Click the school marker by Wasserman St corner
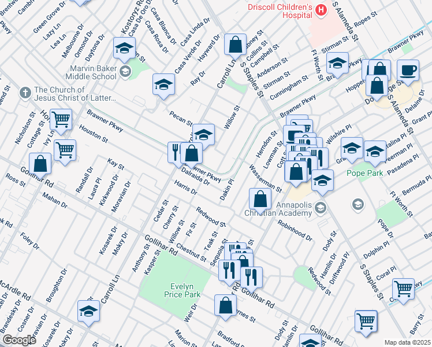The width and height of the screenshot is (432, 347). [x=323, y=181]
